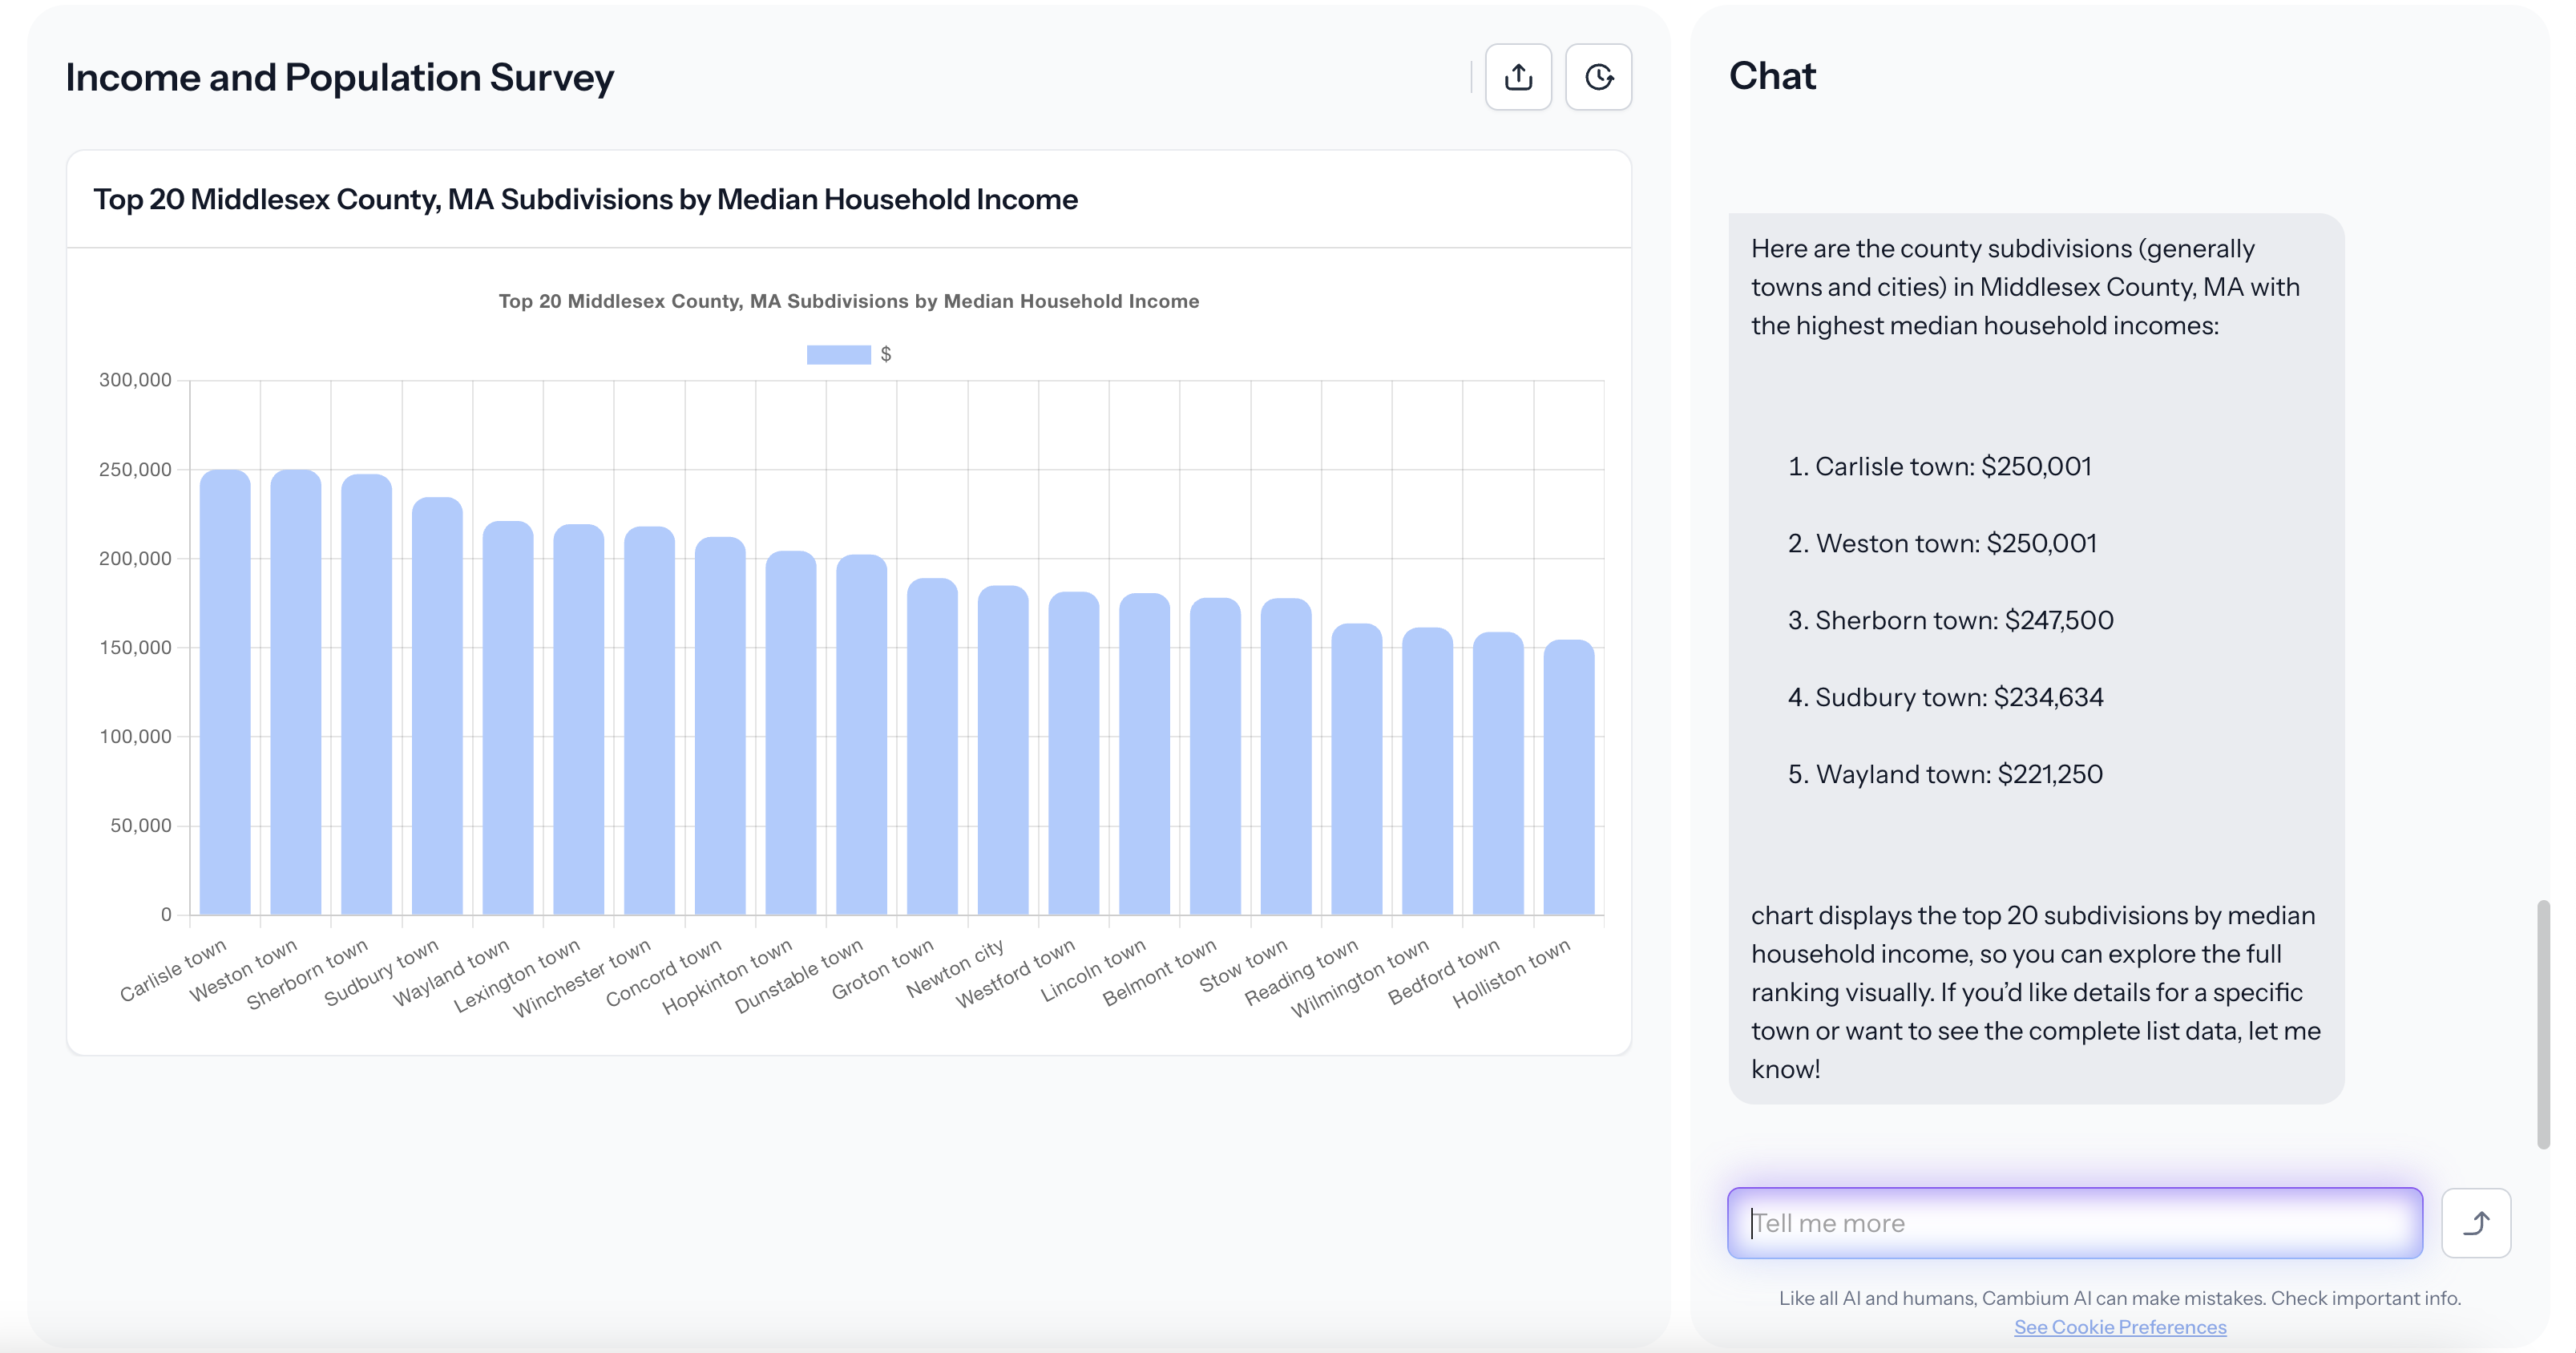Click the 50,000 y-axis label
Image resolution: width=2576 pixels, height=1353 pixels.
pyautogui.click(x=140, y=825)
